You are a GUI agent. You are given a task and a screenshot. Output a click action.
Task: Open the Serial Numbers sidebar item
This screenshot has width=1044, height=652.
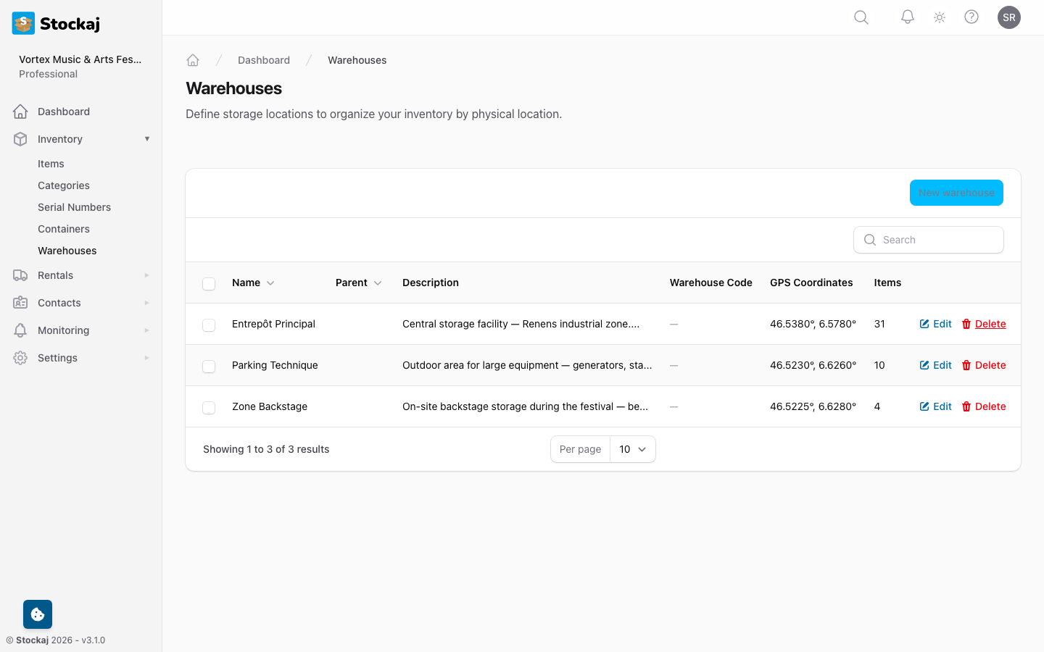tap(74, 207)
